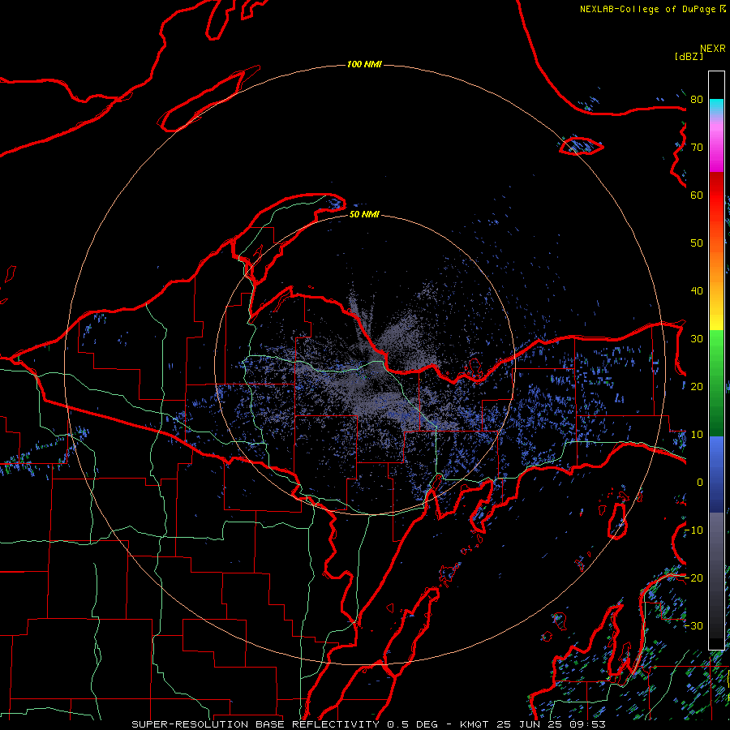Click the 70 value on dBZ scale
The height and width of the screenshot is (730, 730).
tap(697, 147)
